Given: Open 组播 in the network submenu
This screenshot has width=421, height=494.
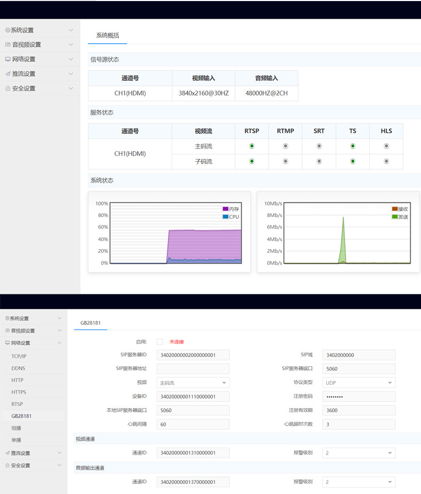Looking at the screenshot, I should pos(16,428).
